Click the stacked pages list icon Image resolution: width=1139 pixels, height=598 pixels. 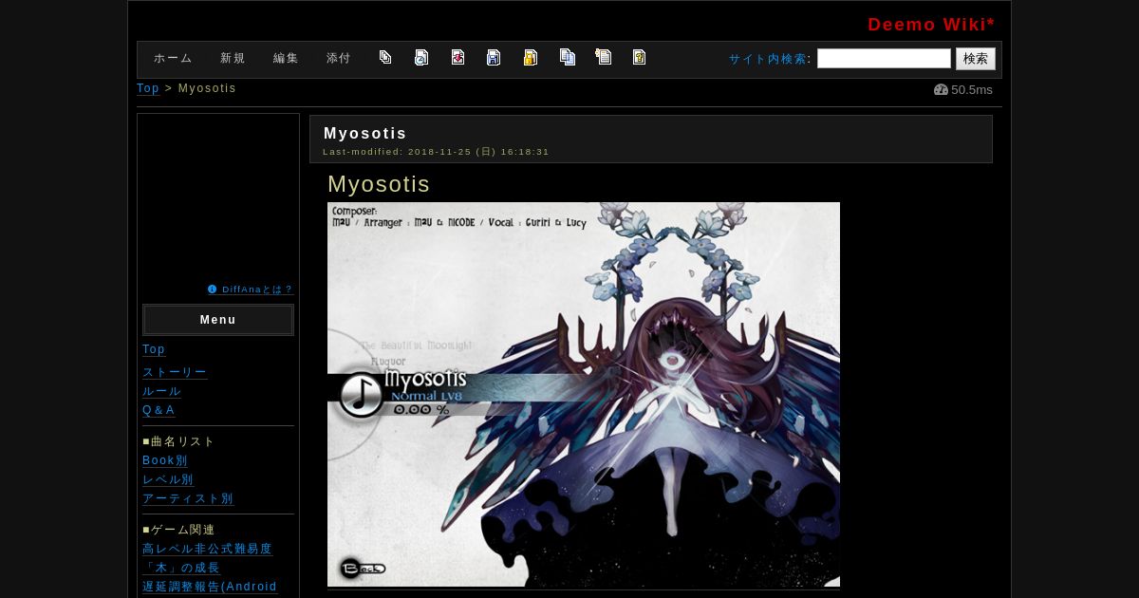(x=385, y=57)
